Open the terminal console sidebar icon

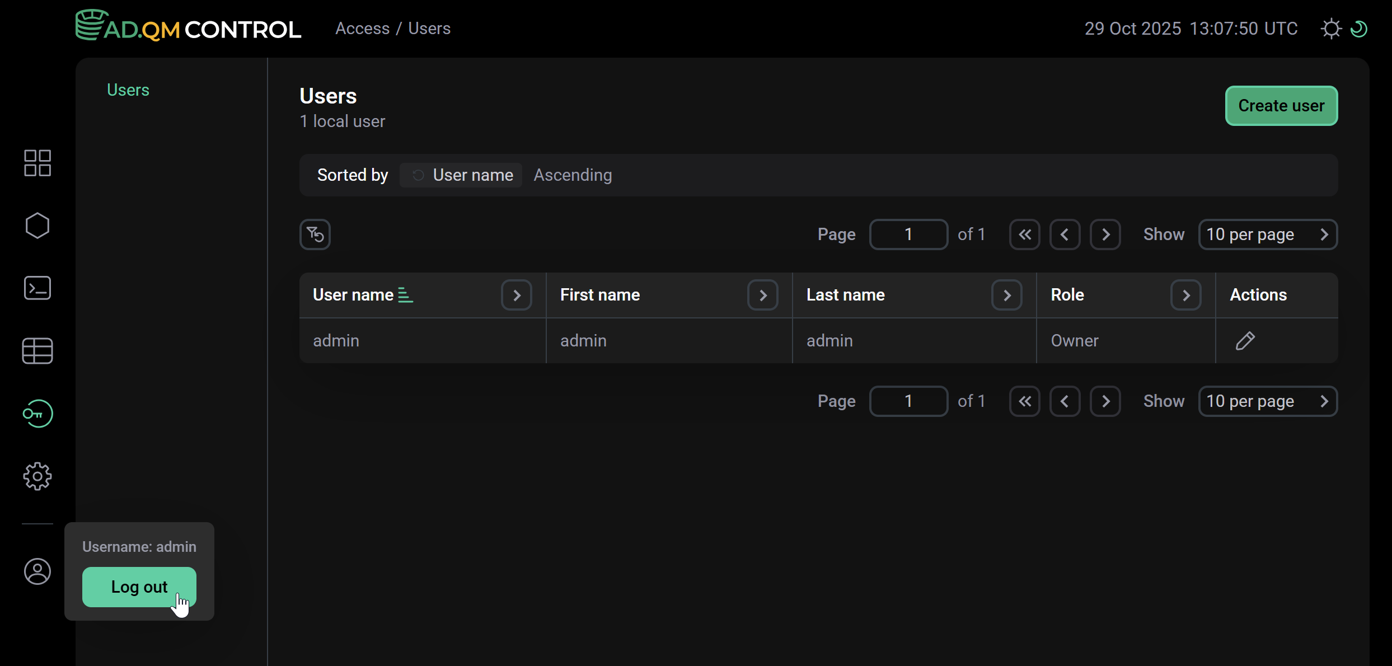38,288
